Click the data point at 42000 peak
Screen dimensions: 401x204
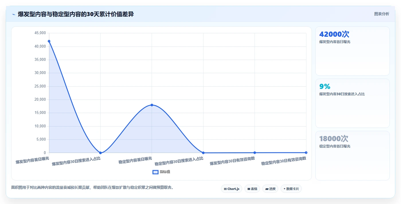[x=49, y=41]
